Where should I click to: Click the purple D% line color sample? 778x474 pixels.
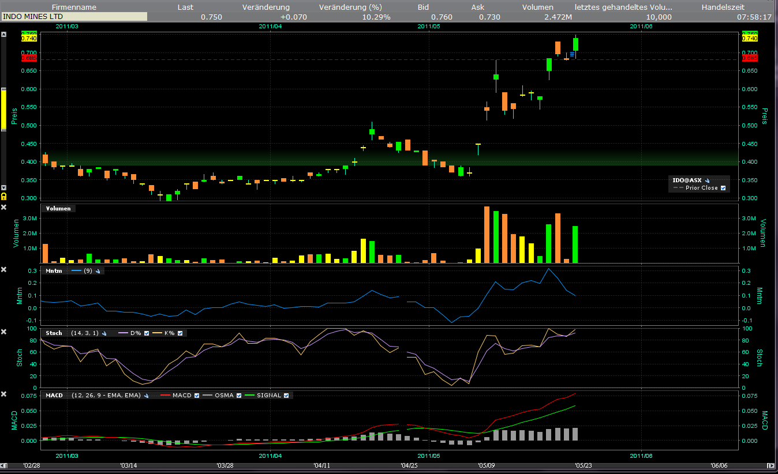[x=124, y=333]
